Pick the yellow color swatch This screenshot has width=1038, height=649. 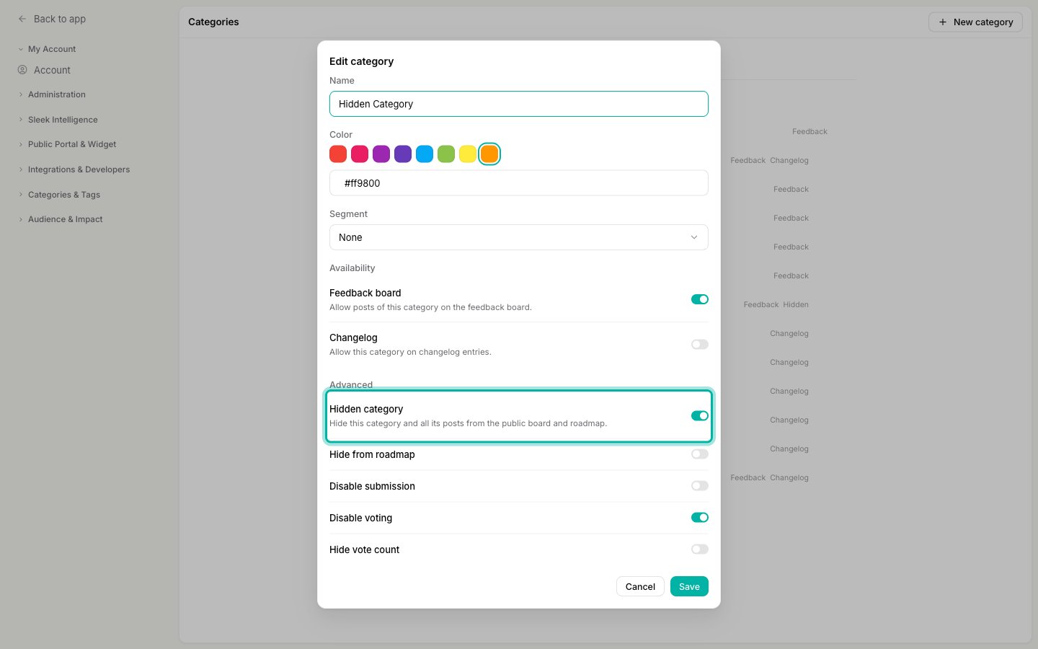click(468, 154)
